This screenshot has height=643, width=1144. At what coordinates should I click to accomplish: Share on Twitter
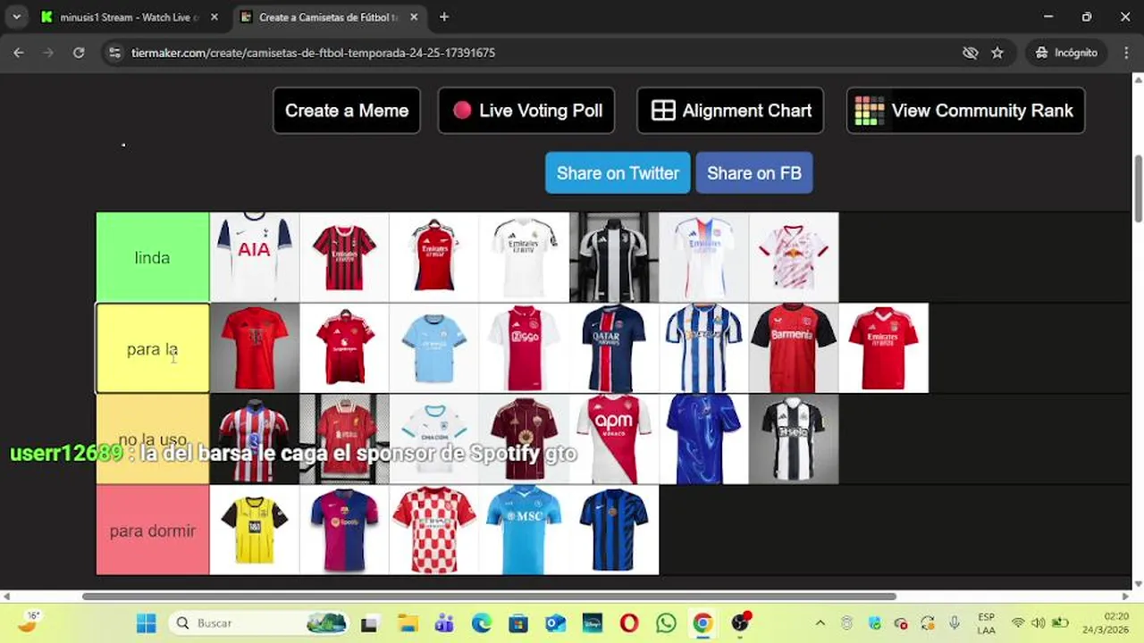tap(618, 173)
